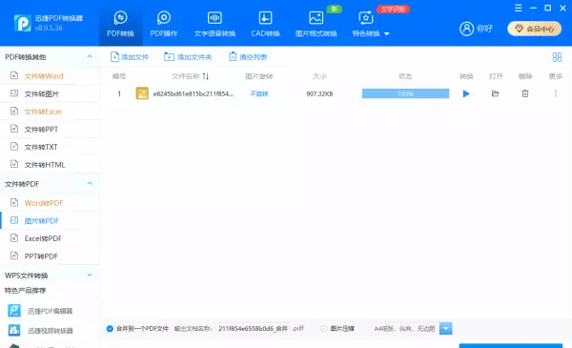The width and height of the screenshot is (572, 348).
Task: Select 文件转Excel in sidebar
Action: [x=50, y=112]
